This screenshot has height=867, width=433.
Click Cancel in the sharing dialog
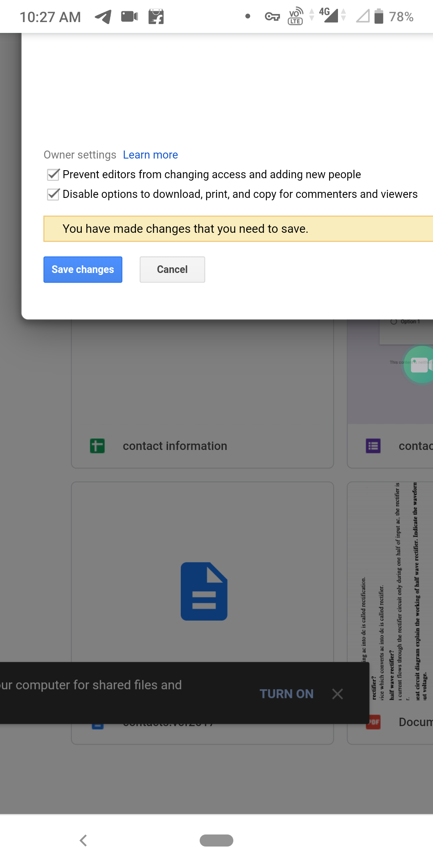tap(172, 270)
